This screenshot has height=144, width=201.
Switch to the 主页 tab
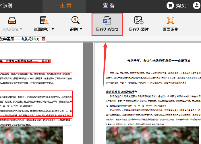pyautogui.click(x=66, y=5)
